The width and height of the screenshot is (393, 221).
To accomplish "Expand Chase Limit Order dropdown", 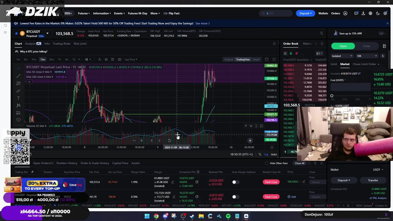I will (366, 64).
